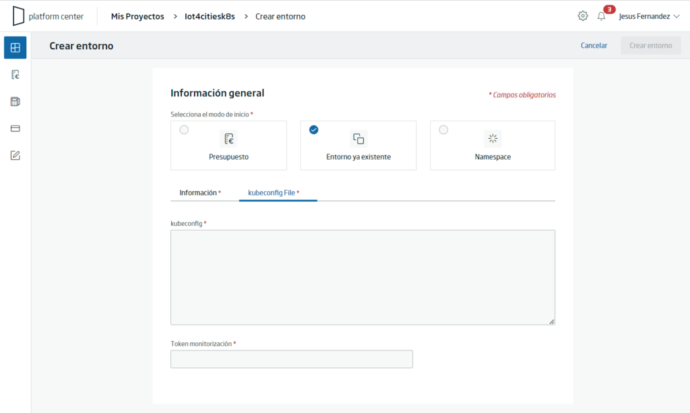
Task: Open the card billing icon in sidebar
Action: click(x=15, y=129)
